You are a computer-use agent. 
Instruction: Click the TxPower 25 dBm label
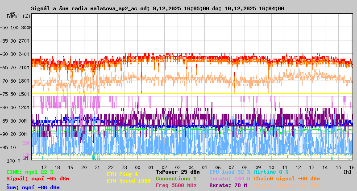click(x=178, y=171)
